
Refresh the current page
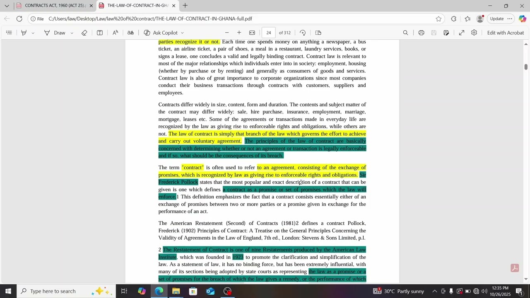[19, 19]
